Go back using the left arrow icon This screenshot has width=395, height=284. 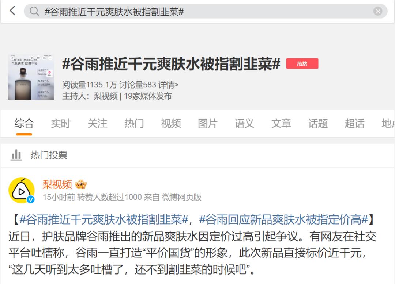point(12,11)
